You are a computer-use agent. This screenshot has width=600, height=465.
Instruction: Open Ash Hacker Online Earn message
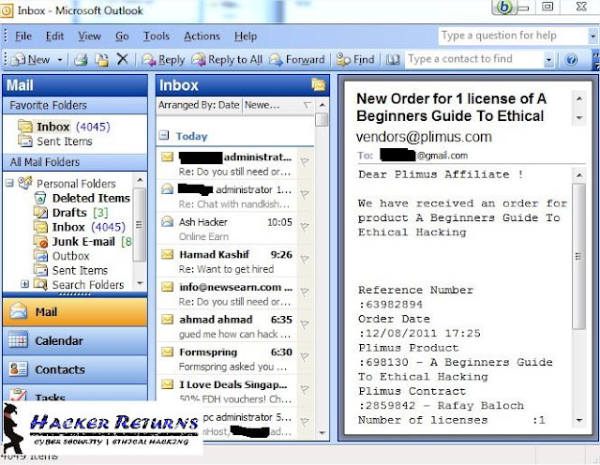coord(227,229)
